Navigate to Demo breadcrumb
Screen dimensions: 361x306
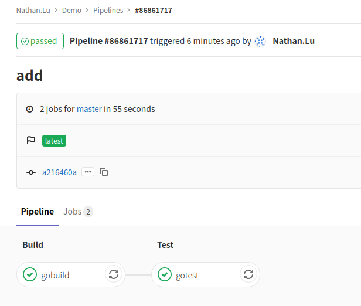pos(72,10)
